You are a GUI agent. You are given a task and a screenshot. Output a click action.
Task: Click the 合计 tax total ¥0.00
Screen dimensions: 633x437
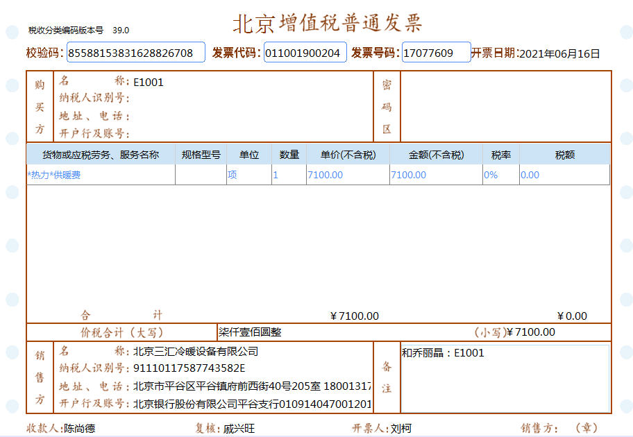[x=572, y=316]
